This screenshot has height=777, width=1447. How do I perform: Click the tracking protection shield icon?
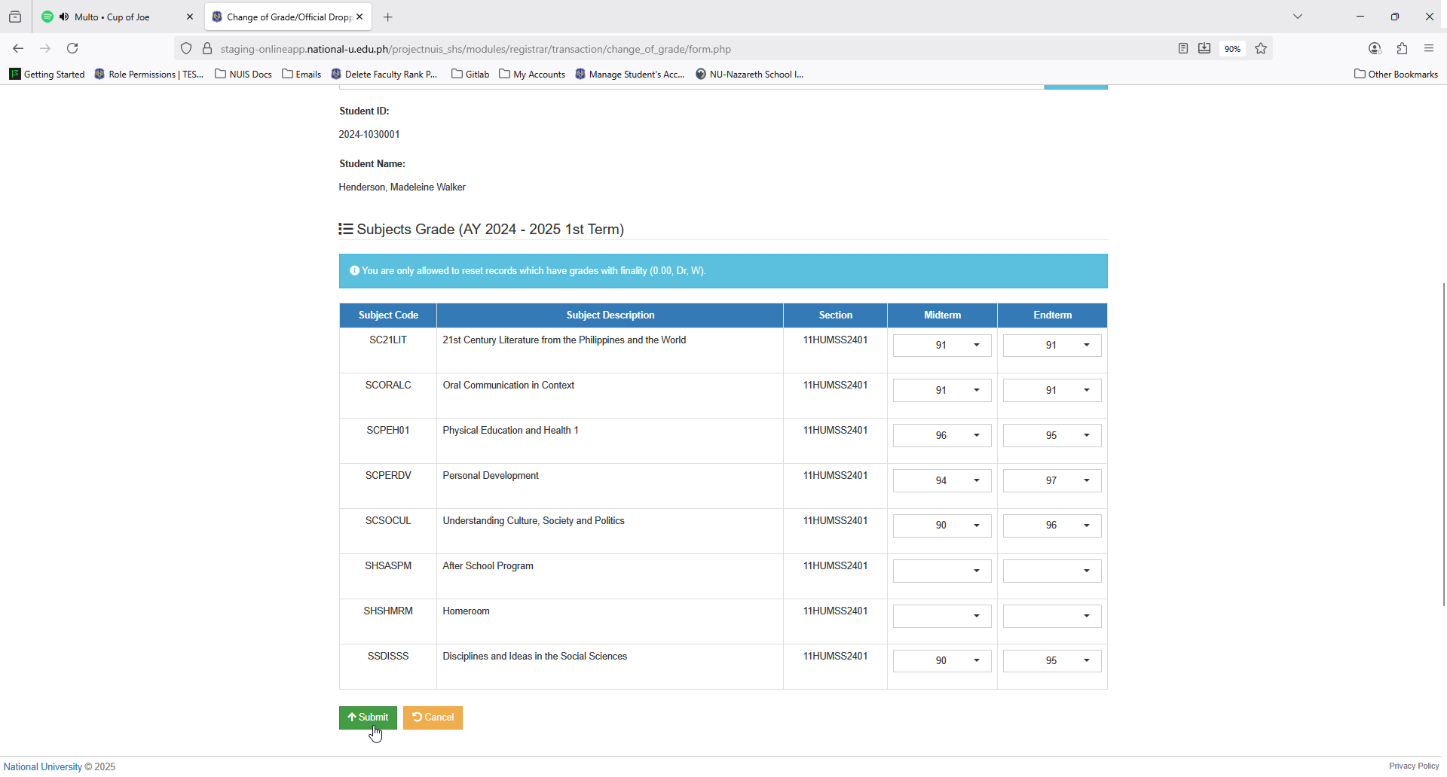[186, 49]
